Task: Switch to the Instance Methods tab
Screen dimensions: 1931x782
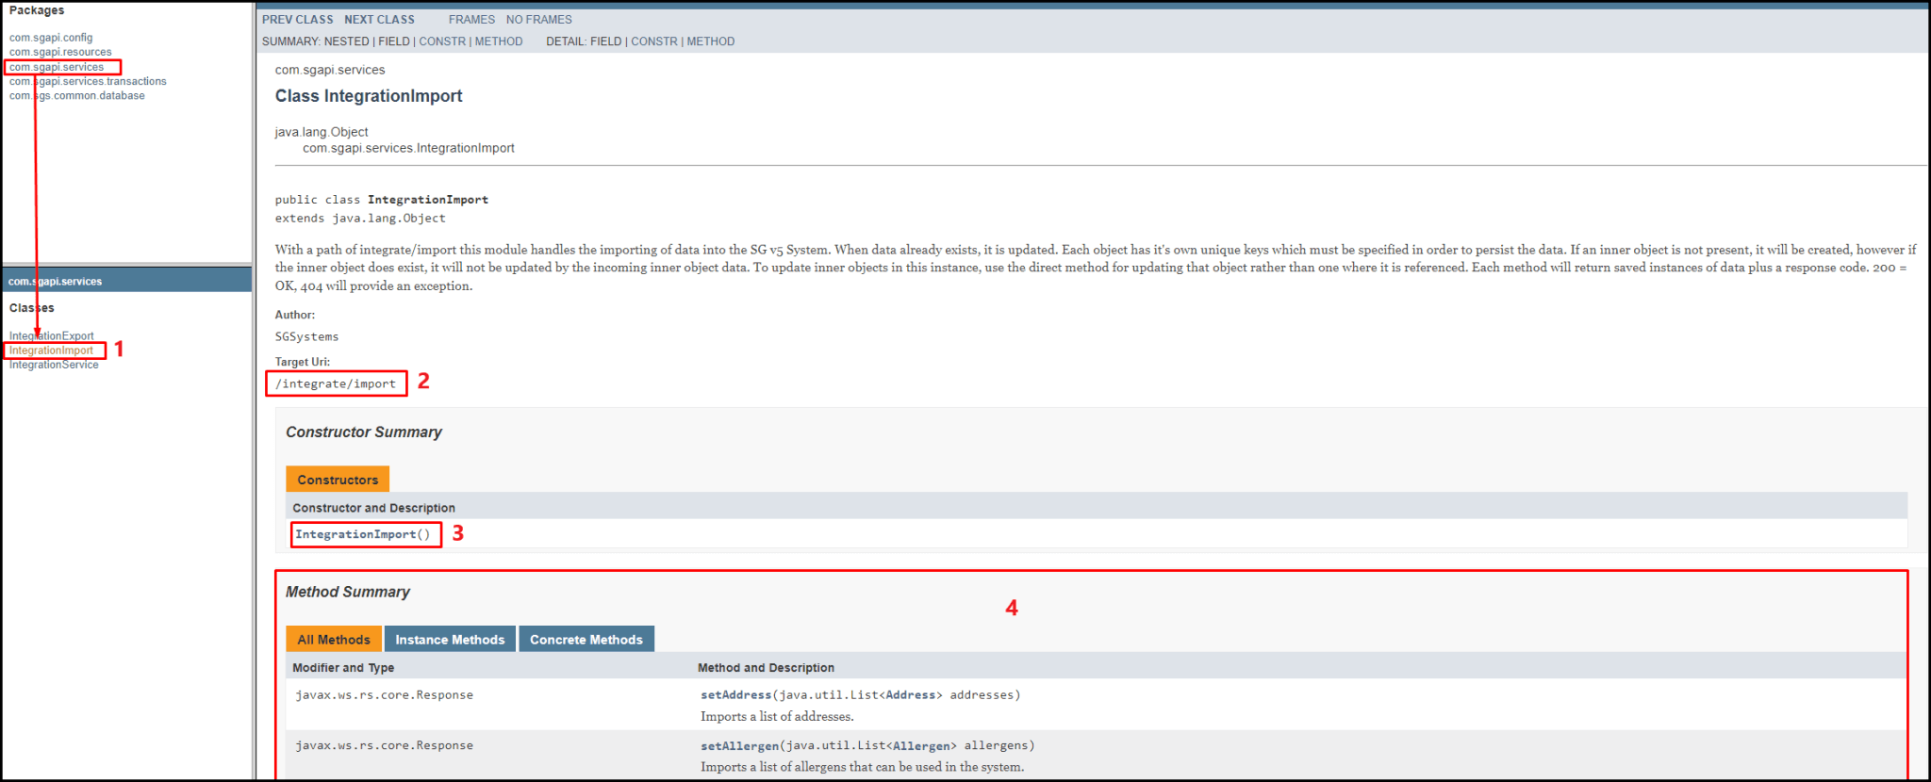Action: pyautogui.click(x=450, y=640)
